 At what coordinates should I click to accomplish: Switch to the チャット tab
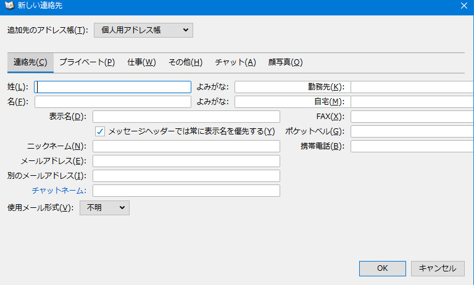235,62
